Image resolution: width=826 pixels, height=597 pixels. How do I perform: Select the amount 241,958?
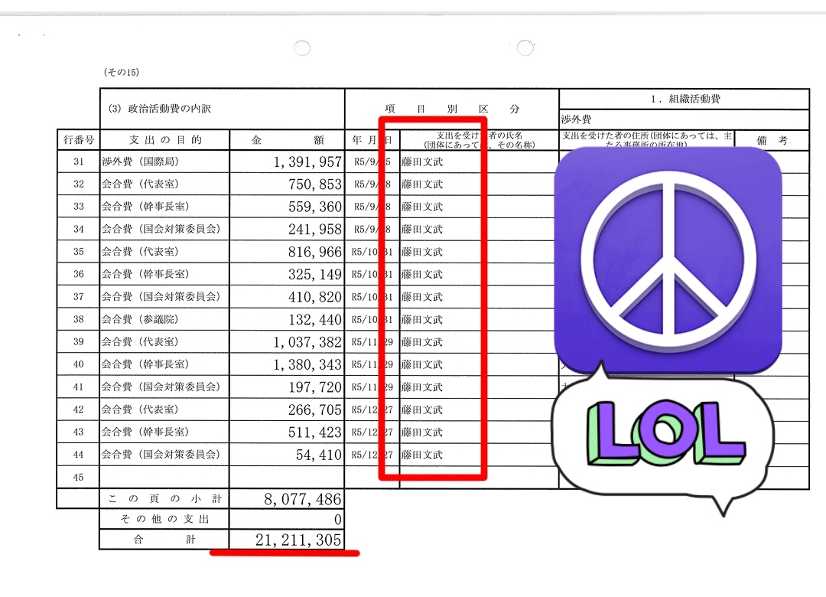(315, 230)
